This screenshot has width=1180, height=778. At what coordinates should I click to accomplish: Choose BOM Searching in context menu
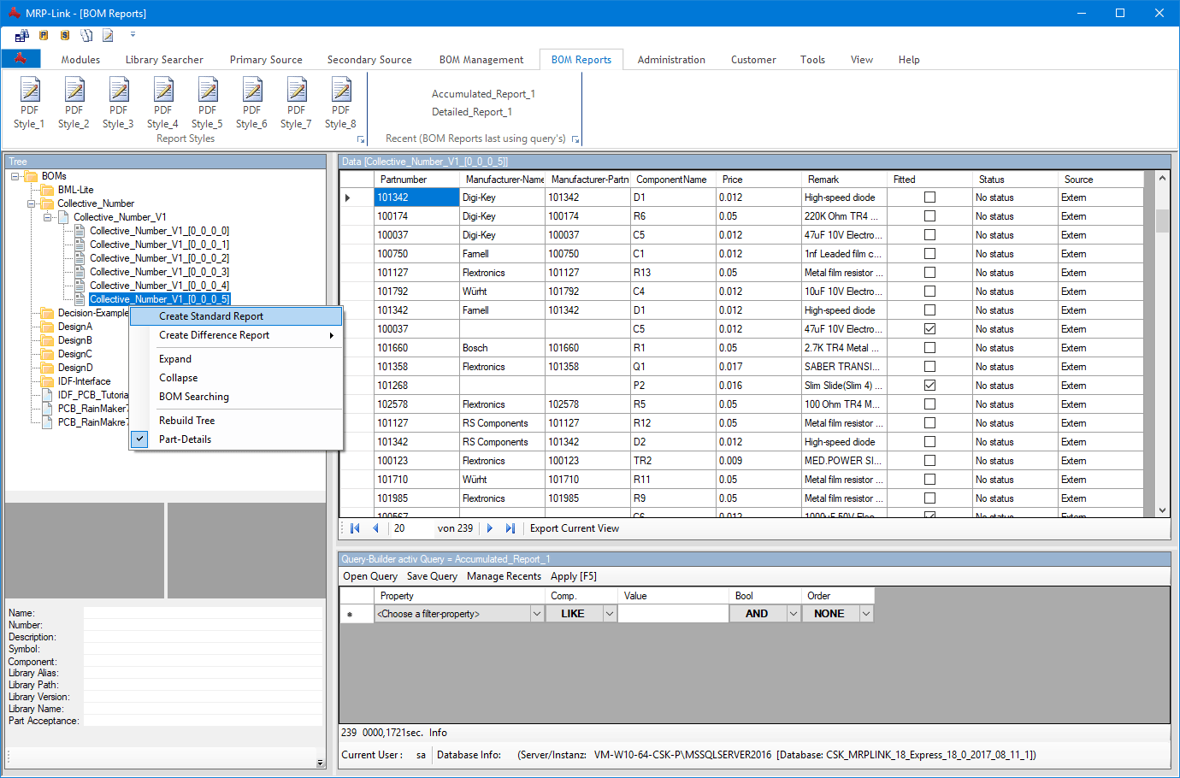coord(236,397)
